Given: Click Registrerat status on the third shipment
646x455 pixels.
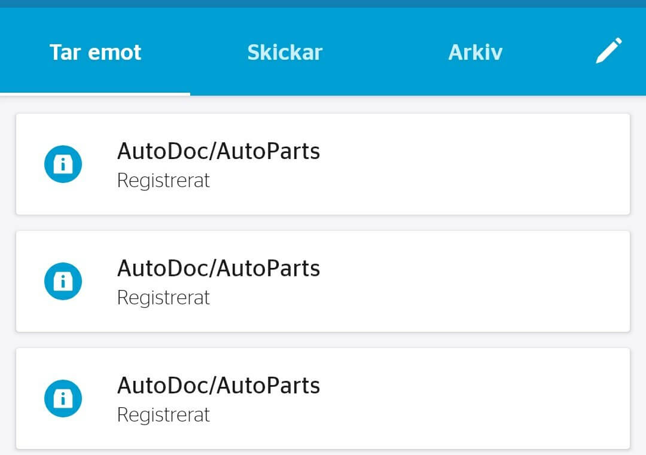Looking at the screenshot, I should pos(163,415).
